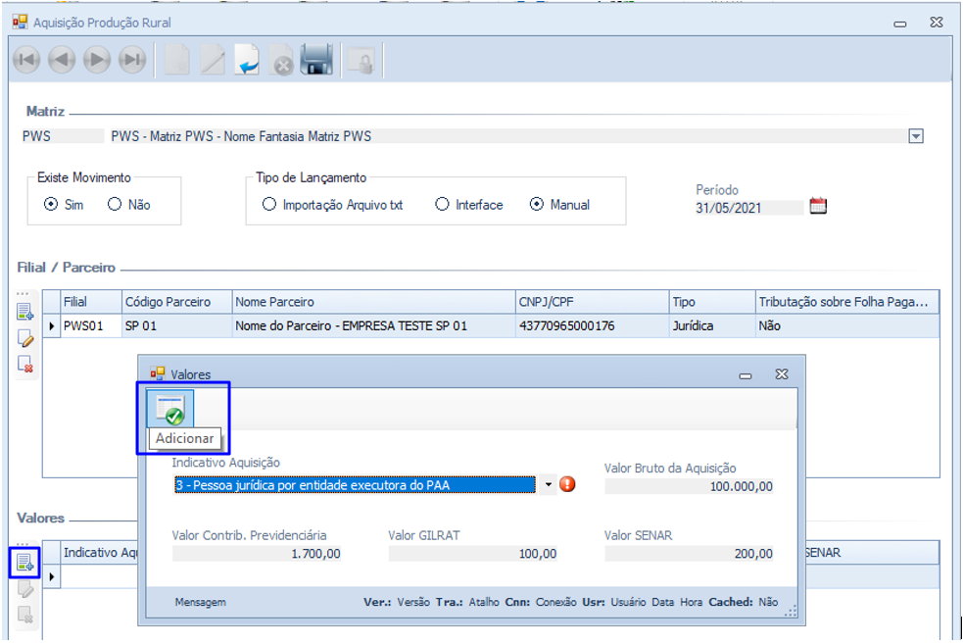Click row selector arrow in Valores grid
The width and height of the screenshot is (963, 644).
click(x=52, y=576)
